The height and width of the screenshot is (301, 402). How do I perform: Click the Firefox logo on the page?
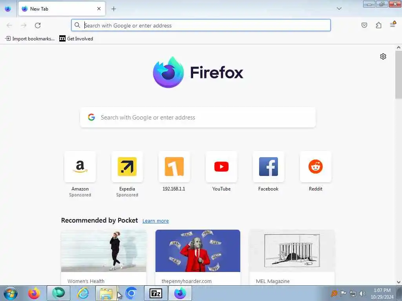(x=198, y=73)
